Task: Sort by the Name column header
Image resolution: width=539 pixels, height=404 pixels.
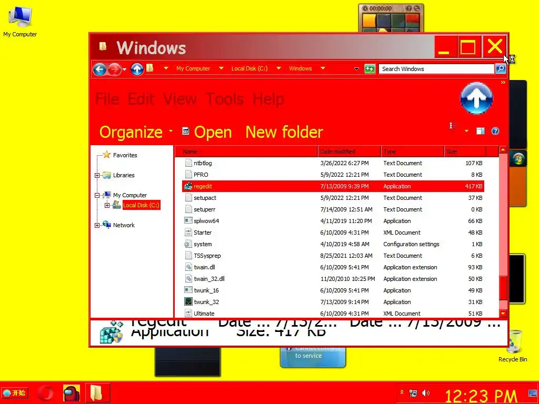Action: 246,151
